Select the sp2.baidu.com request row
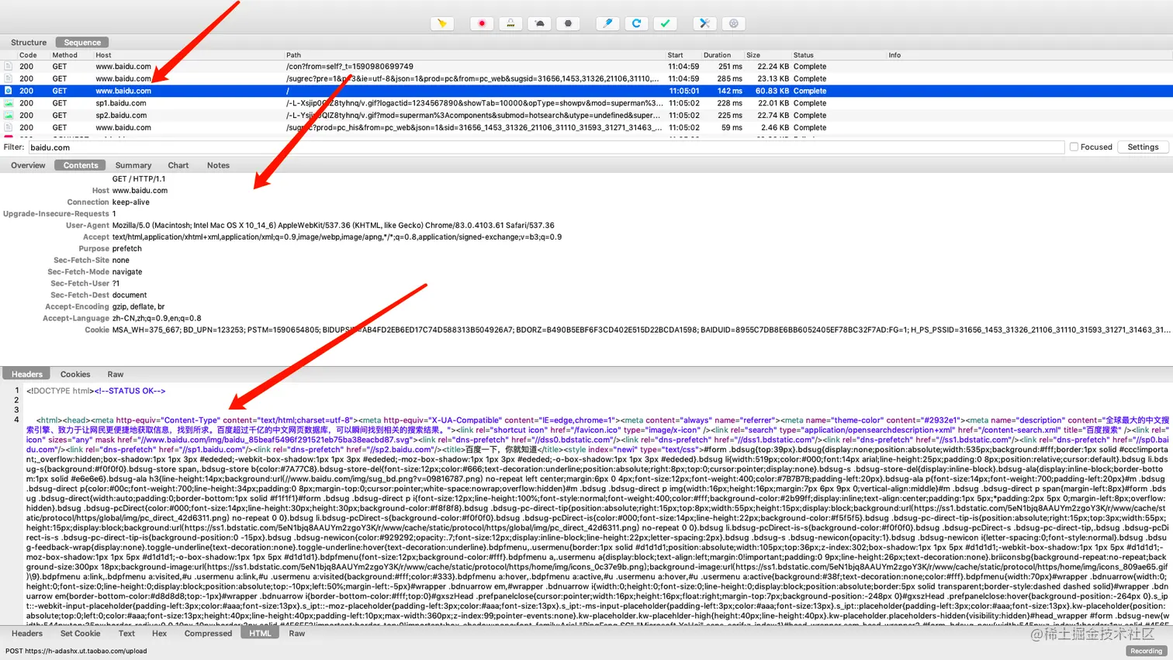 click(x=586, y=115)
